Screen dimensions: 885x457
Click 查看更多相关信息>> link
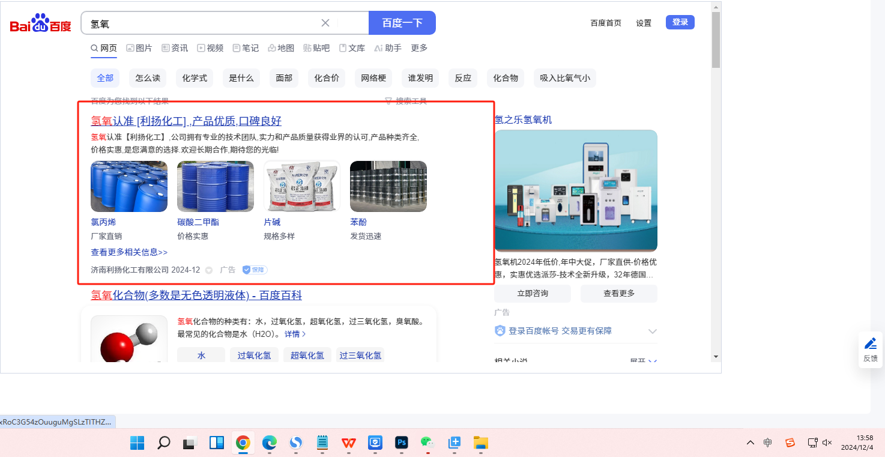pos(129,252)
